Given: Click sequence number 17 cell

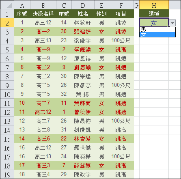Looking at the screenshot, I should pos(22,166).
